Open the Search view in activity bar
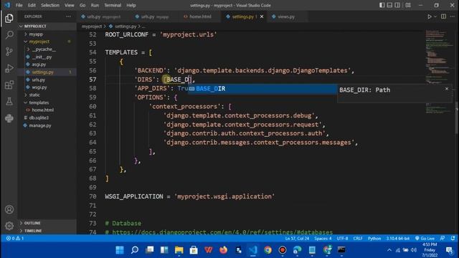Screen dimensions: 459x258 9,35
